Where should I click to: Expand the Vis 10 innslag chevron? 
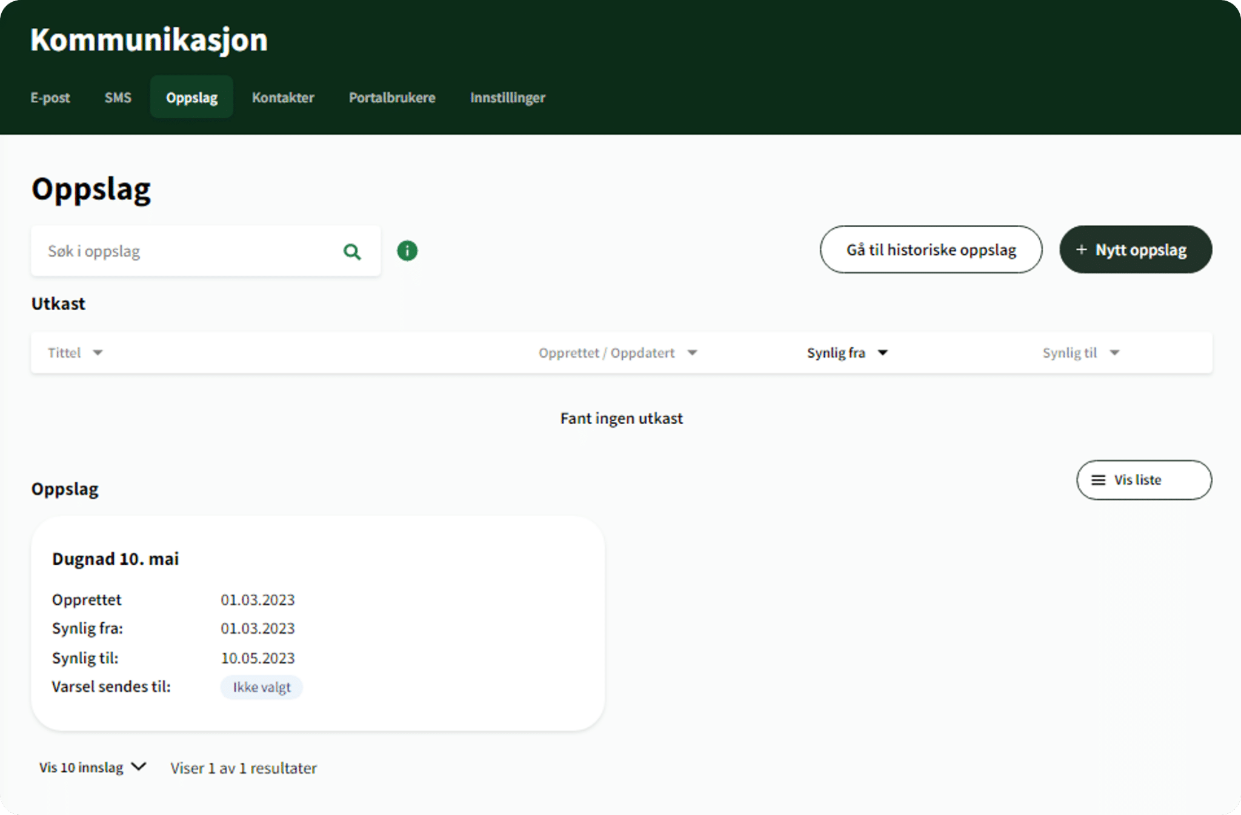(139, 767)
